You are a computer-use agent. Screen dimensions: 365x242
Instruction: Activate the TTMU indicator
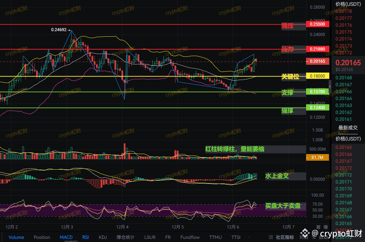pos(215,237)
